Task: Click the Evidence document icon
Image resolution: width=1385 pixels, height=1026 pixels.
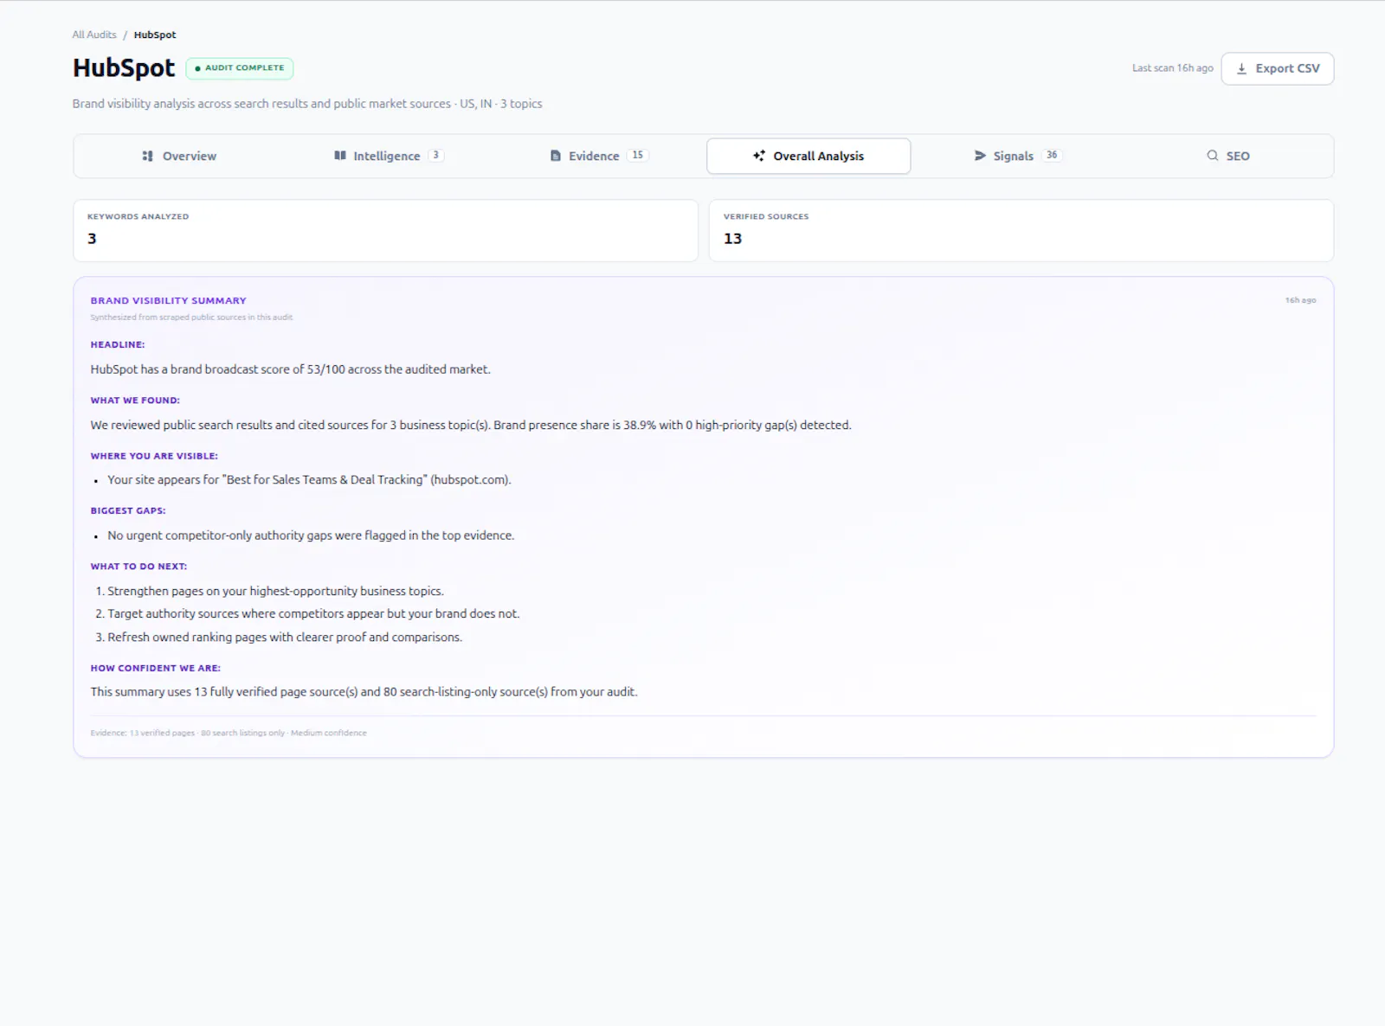Action: coord(556,156)
